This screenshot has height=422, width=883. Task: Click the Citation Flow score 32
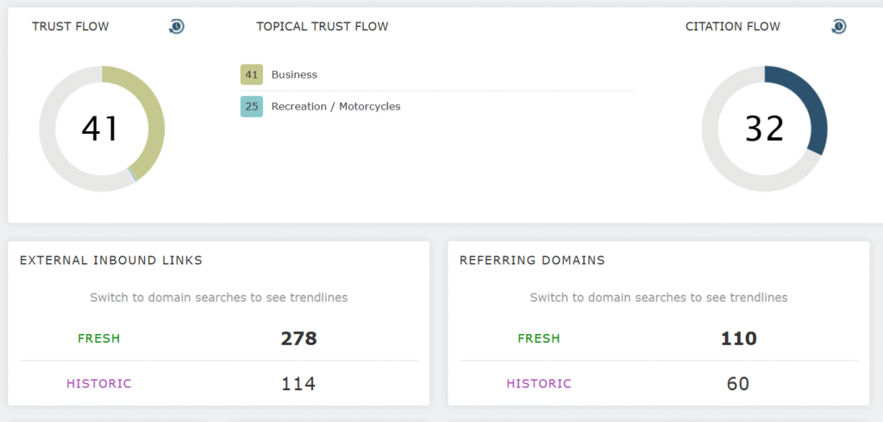point(764,129)
